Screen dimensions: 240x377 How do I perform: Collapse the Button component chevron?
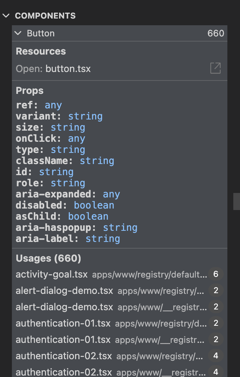pyautogui.click(x=18, y=33)
